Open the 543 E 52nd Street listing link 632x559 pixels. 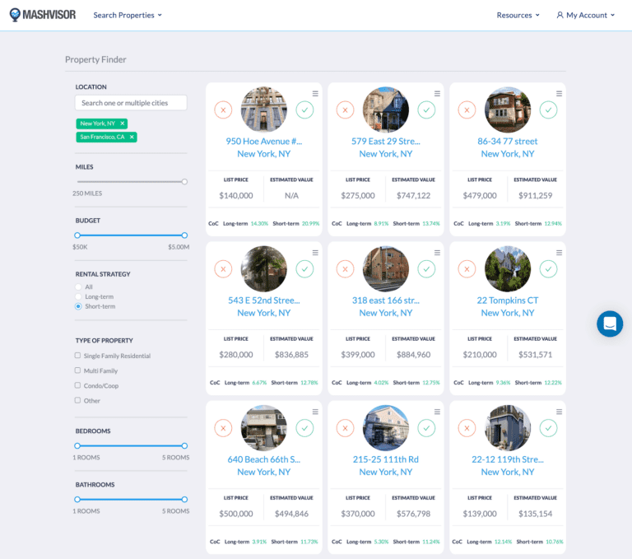pyautogui.click(x=263, y=300)
